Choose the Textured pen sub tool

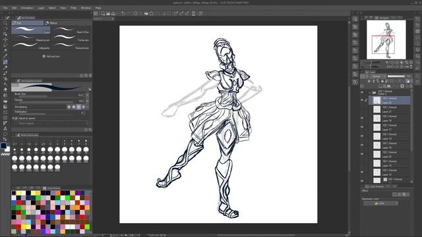71,46
